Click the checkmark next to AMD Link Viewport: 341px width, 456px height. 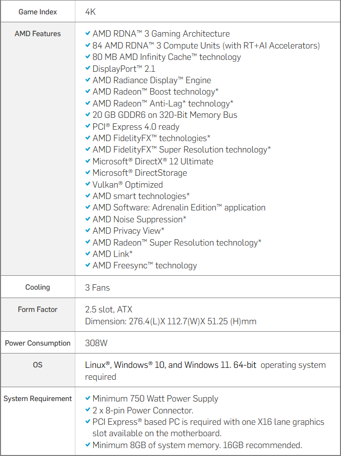(x=88, y=253)
